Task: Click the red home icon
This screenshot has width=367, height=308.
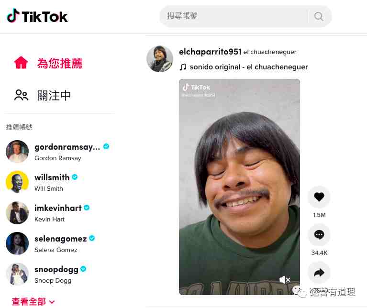Action: (21, 63)
